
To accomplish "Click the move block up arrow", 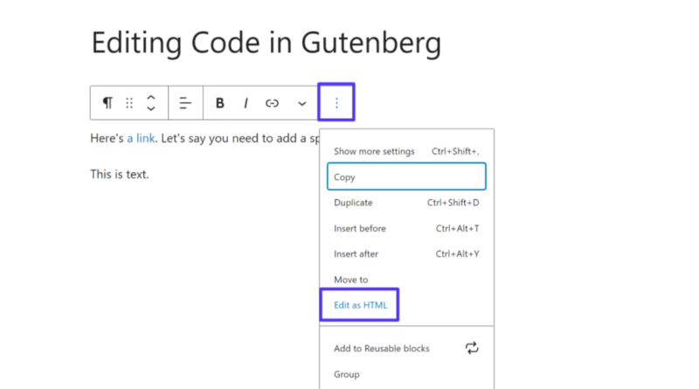I will tap(151, 97).
